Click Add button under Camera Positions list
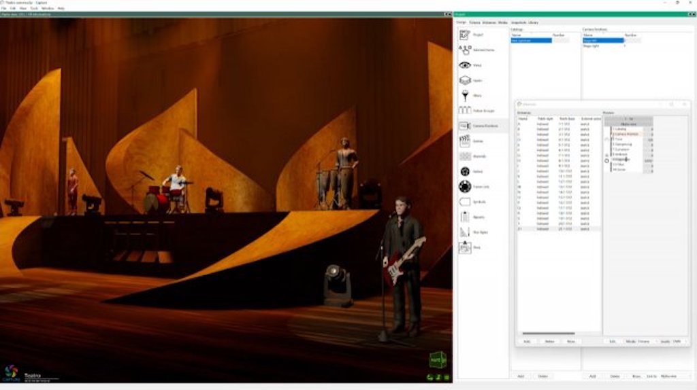The width and height of the screenshot is (697, 390). tap(592, 376)
